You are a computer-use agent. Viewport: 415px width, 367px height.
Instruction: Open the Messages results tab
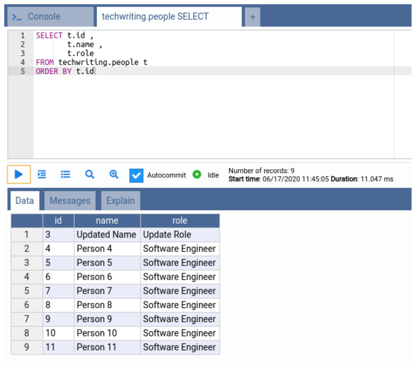tap(70, 201)
